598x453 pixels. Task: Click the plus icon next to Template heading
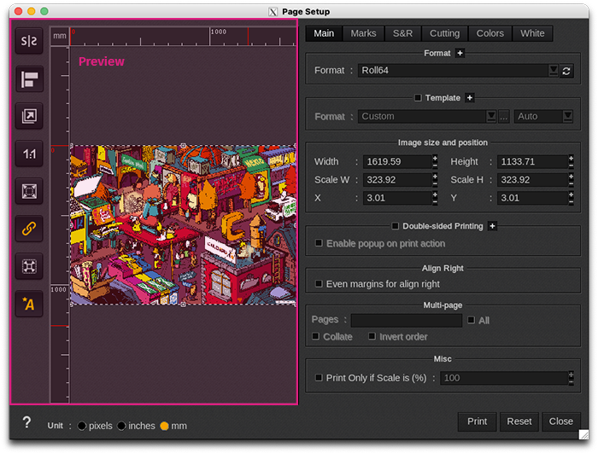click(x=470, y=98)
